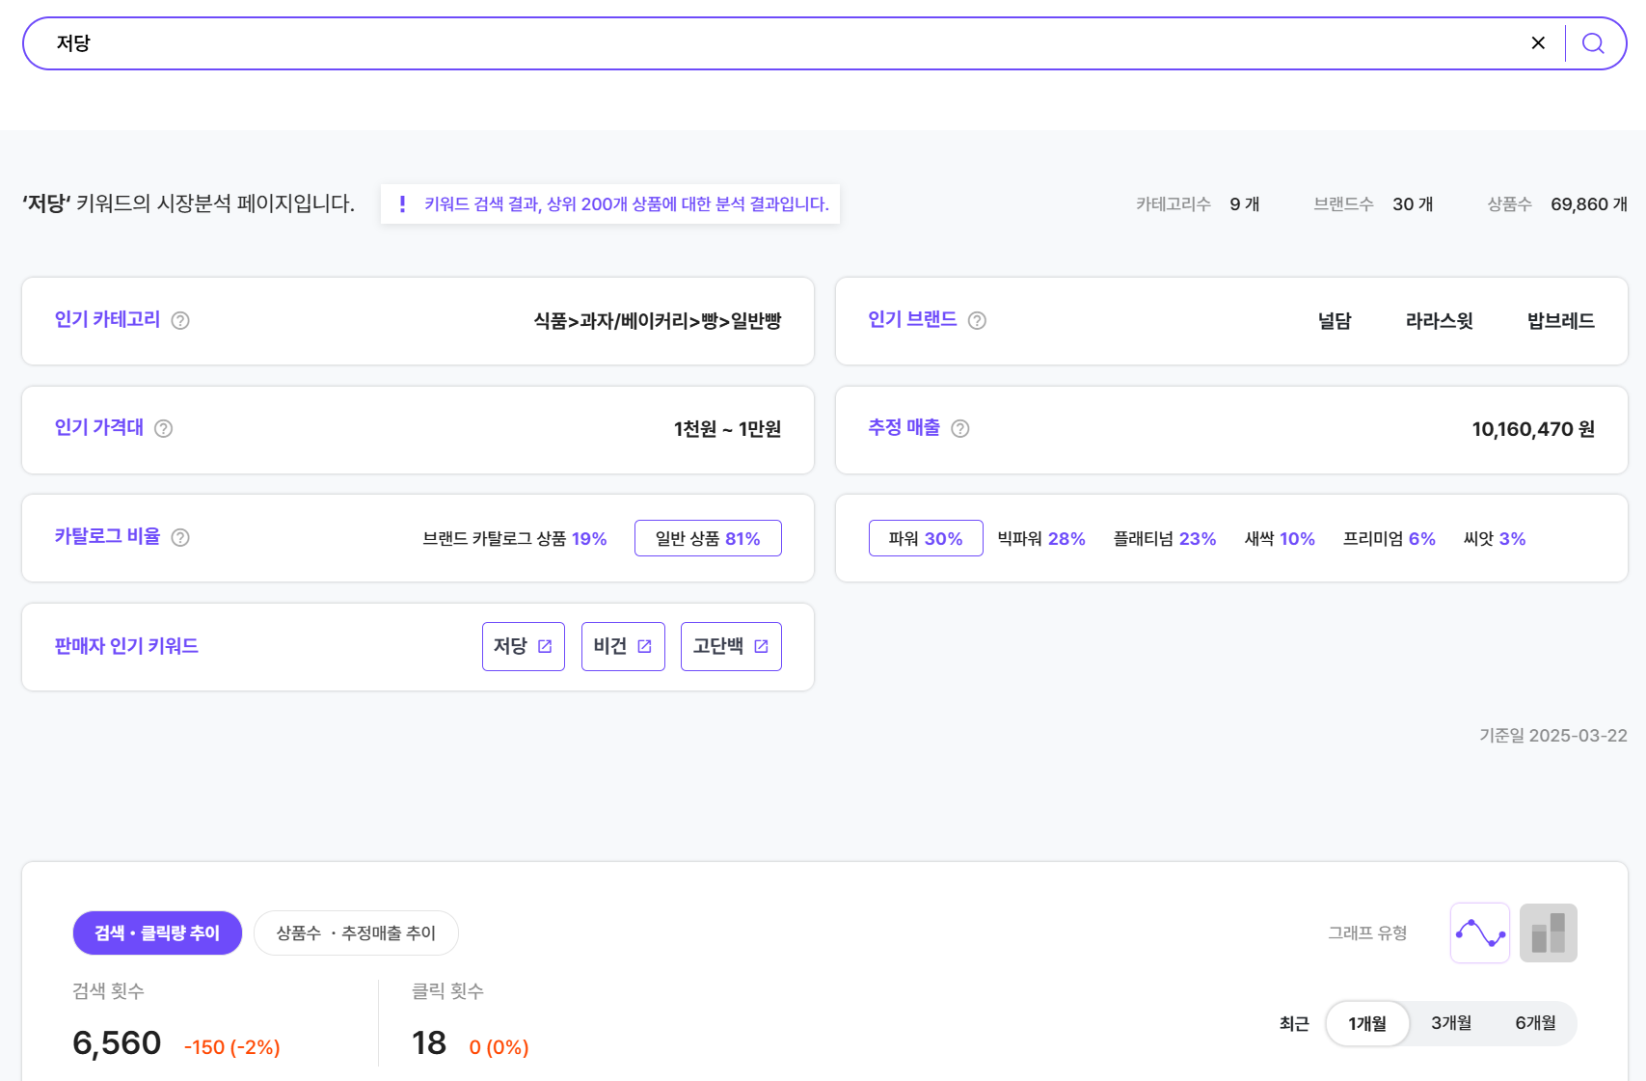Open the 저당 seller keyword link
Viewport: 1646px width, 1081px height.
coord(523,646)
